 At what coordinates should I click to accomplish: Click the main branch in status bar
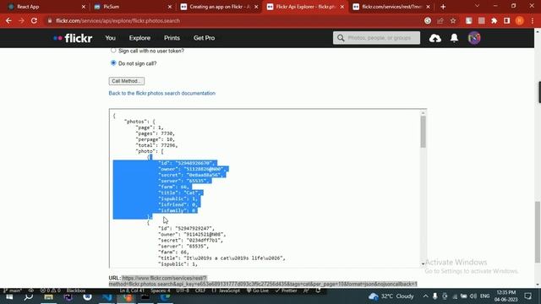coord(13,290)
